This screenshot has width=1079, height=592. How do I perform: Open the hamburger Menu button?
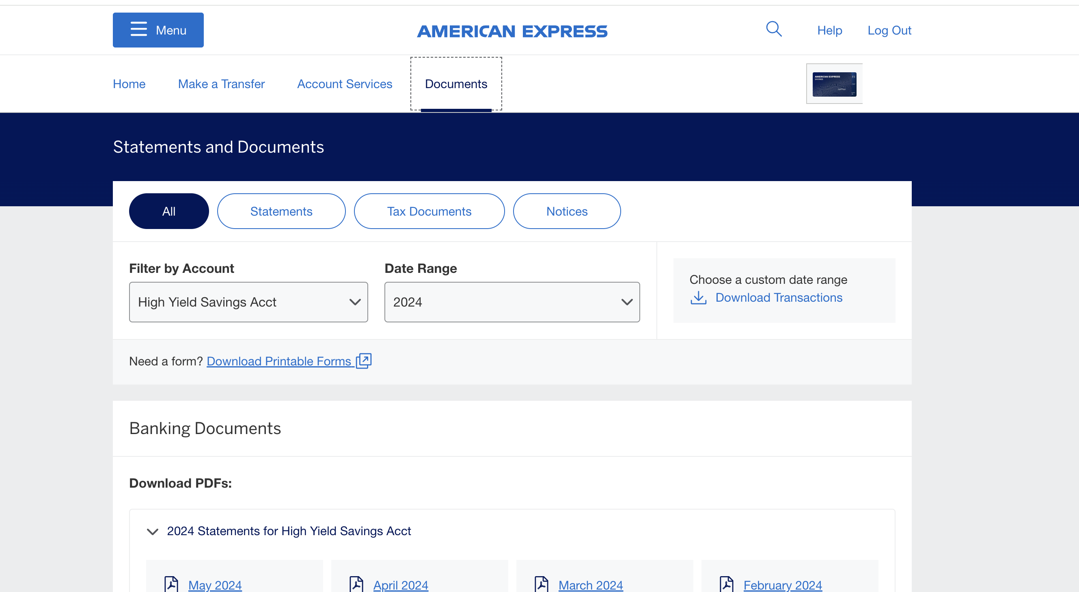tap(158, 30)
